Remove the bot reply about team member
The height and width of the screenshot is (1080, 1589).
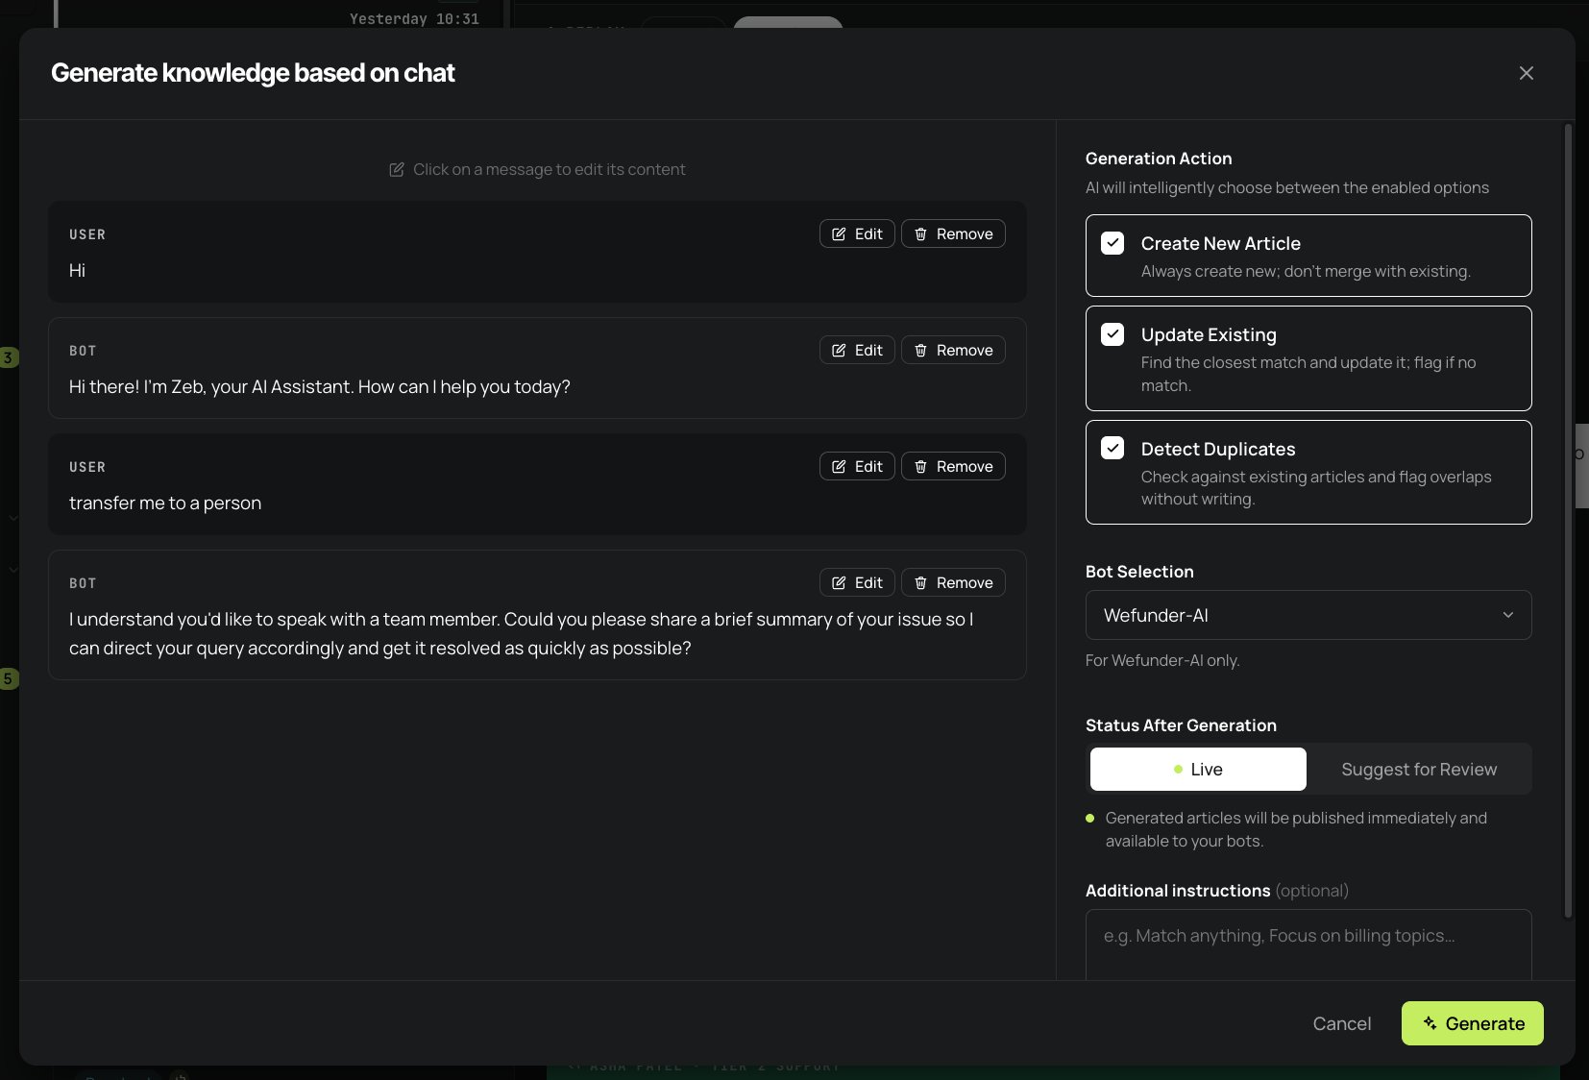953,582
